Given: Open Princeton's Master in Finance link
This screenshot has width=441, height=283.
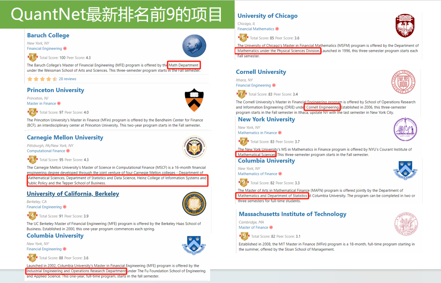Looking at the screenshot, I should [x=41, y=103].
